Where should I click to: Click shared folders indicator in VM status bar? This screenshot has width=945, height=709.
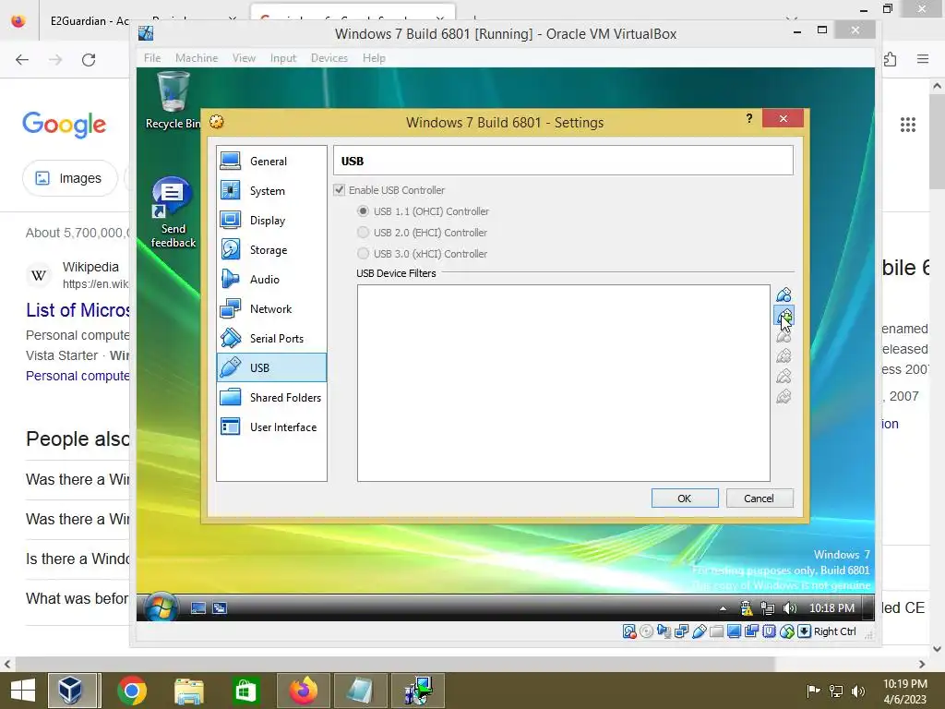point(716,631)
